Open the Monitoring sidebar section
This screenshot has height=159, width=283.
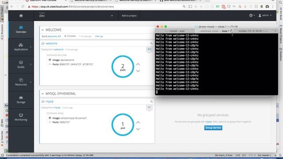(x=21, y=117)
